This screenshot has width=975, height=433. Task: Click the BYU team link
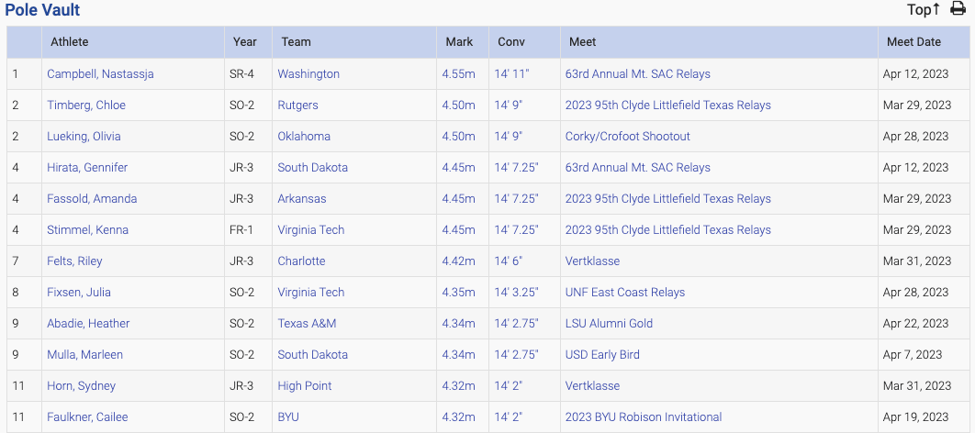pyautogui.click(x=288, y=416)
